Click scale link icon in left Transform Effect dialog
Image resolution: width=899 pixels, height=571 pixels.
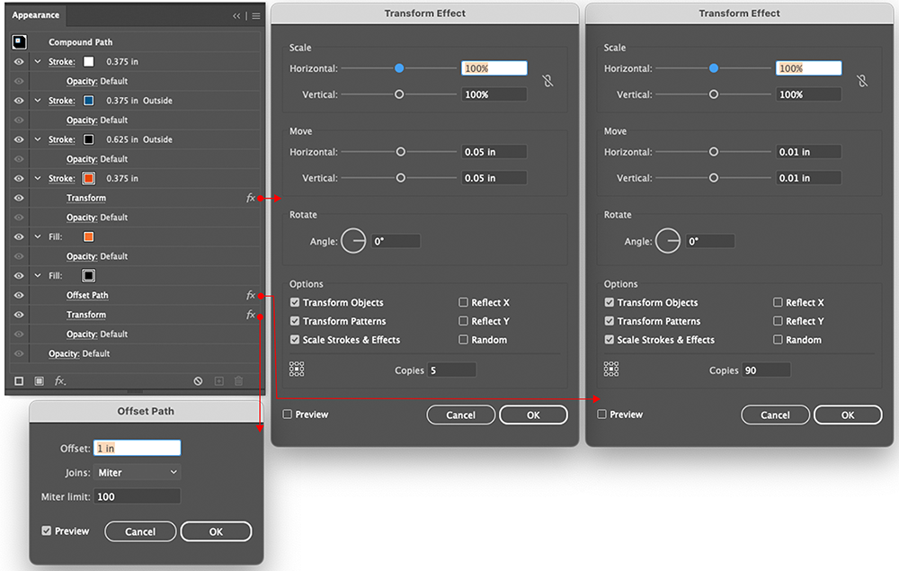[547, 81]
